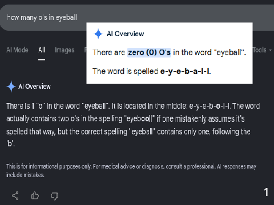The width and height of the screenshot is (274, 205).
Task: Expand the arrow next to Tools
Action: 270,51
